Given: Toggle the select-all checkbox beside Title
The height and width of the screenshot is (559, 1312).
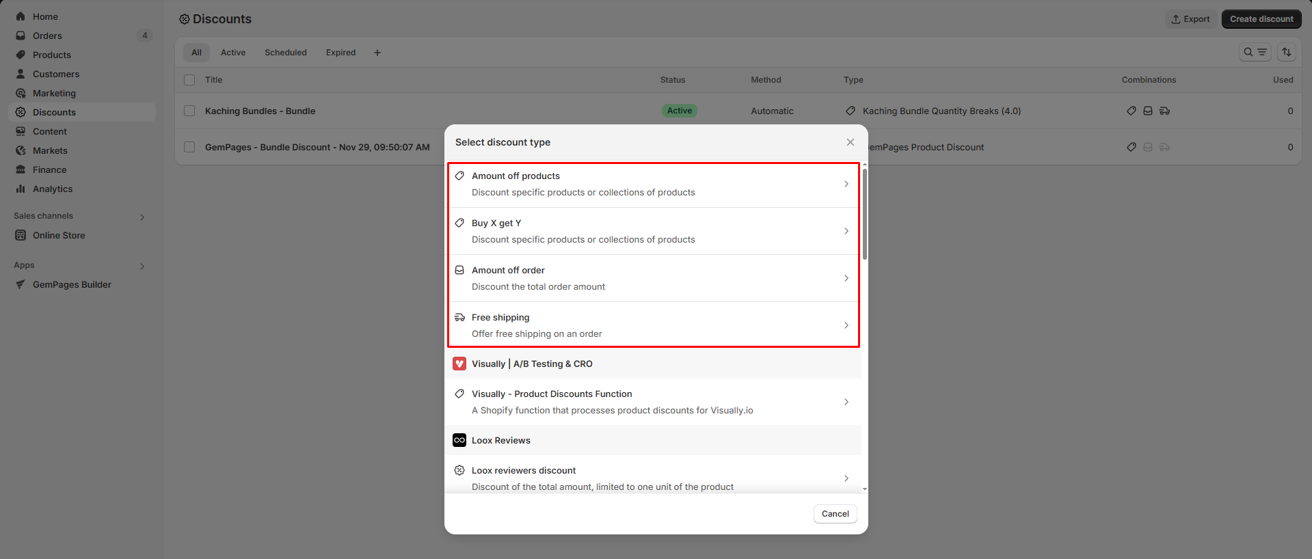Looking at the screenshot, I should click(189, 80).
